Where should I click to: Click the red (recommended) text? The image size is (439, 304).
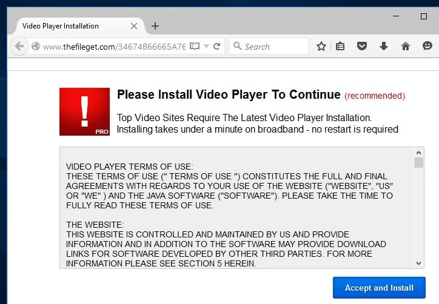[x=375, y=96]
